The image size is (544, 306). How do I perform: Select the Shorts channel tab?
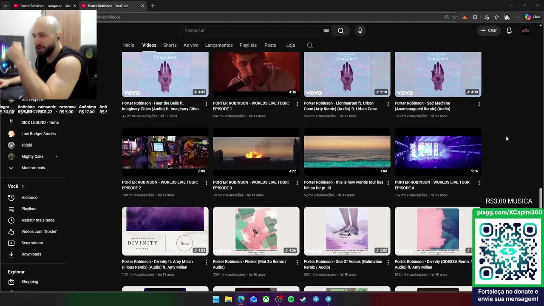pyautogui.click(x=170, y=45)
